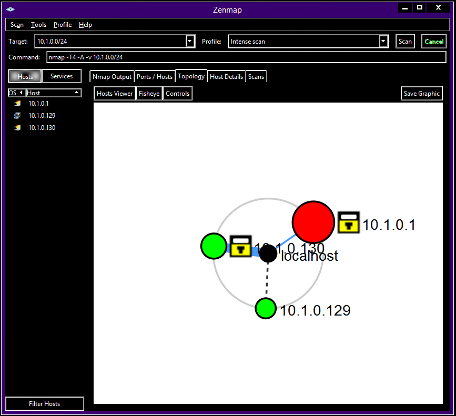Image resolution: width=456 pixels, height=416 pixels.
Task: Switch to the Host Details tab
Action: click(x=226, y=77)
